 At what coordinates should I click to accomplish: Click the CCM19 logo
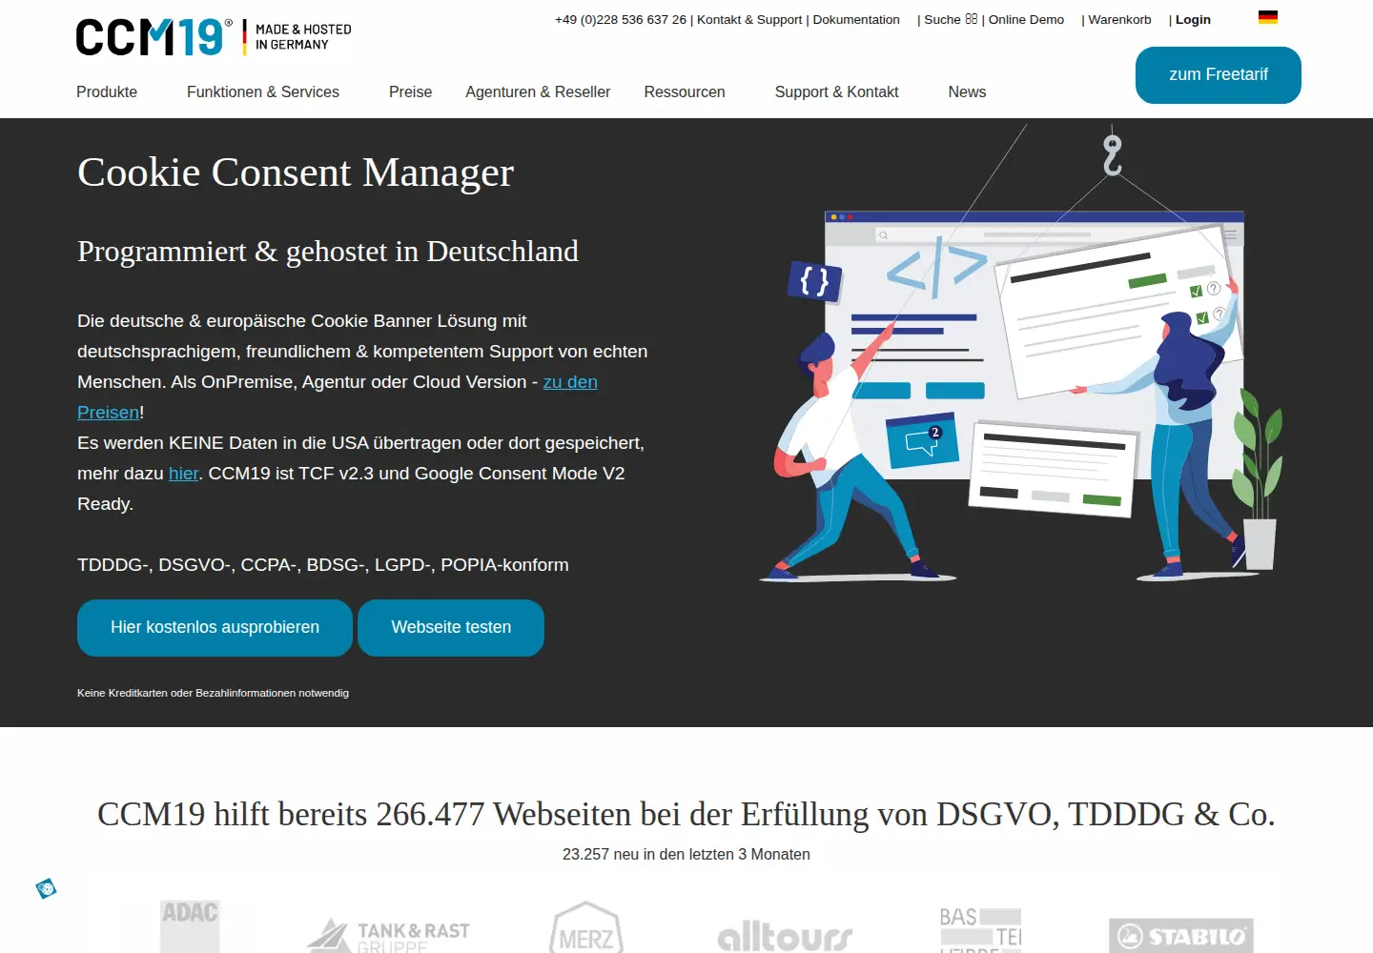click(x=154, y=37)
